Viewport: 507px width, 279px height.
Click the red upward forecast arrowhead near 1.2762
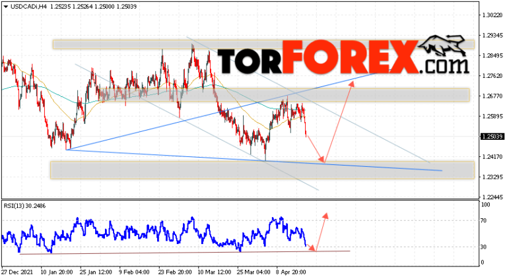(x=351, y=84)
